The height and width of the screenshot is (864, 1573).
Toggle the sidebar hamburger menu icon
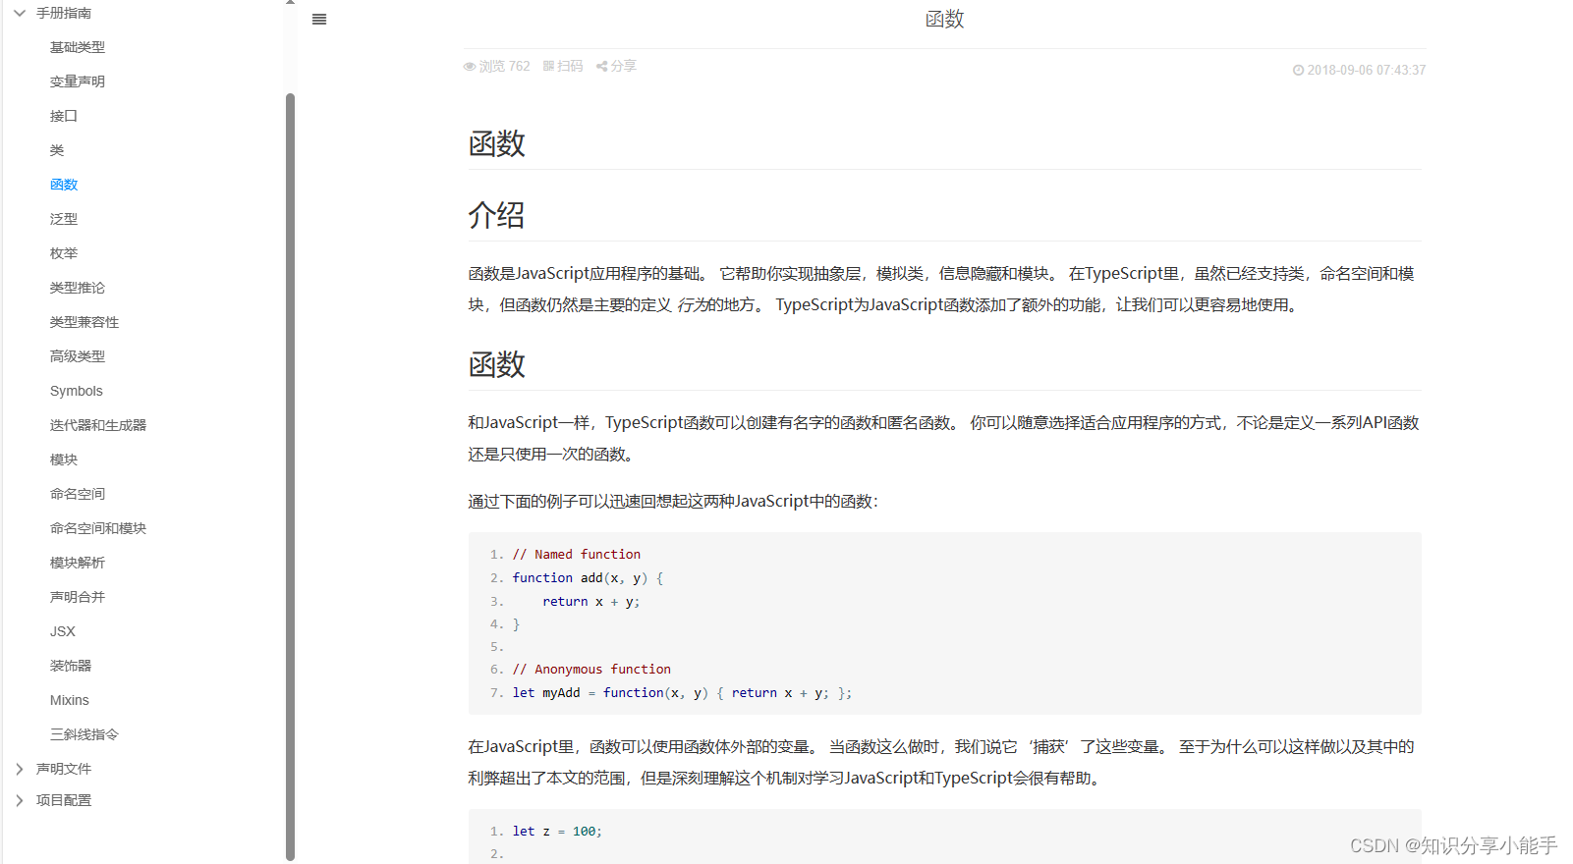319,20
